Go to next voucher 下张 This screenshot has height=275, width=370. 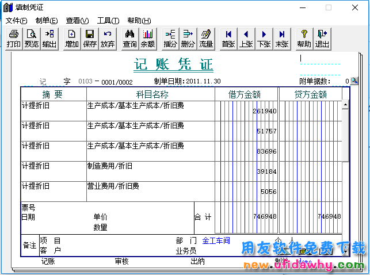pyautogui.click(x=264, y=39)
